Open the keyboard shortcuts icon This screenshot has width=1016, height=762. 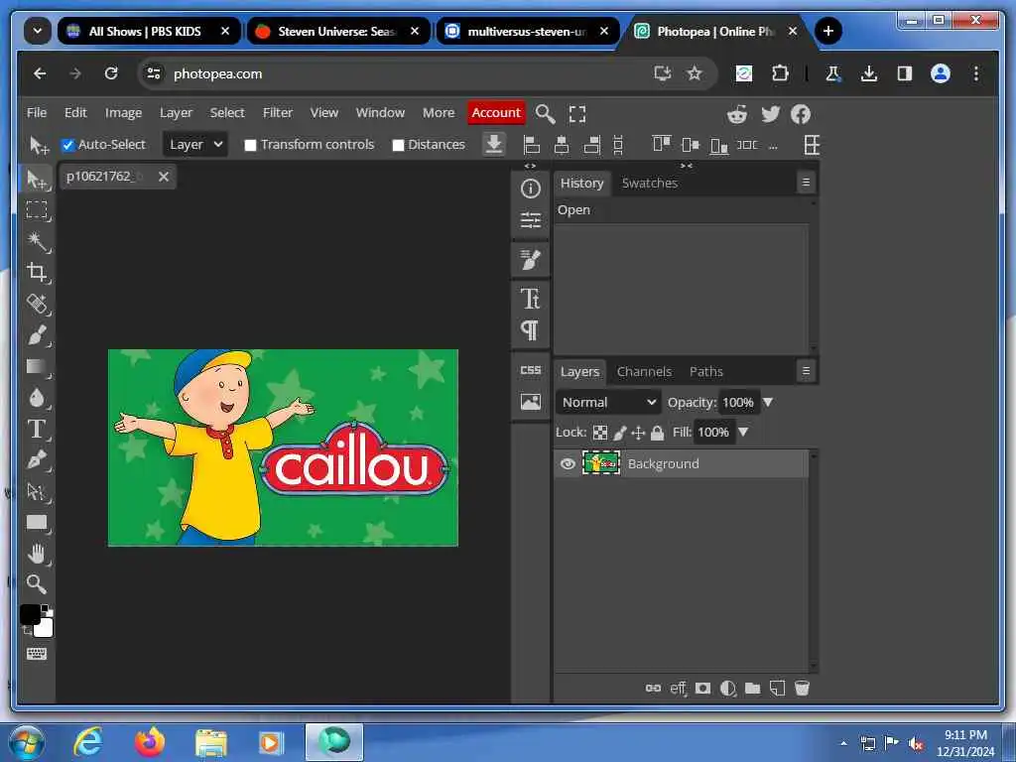(37, 653)
